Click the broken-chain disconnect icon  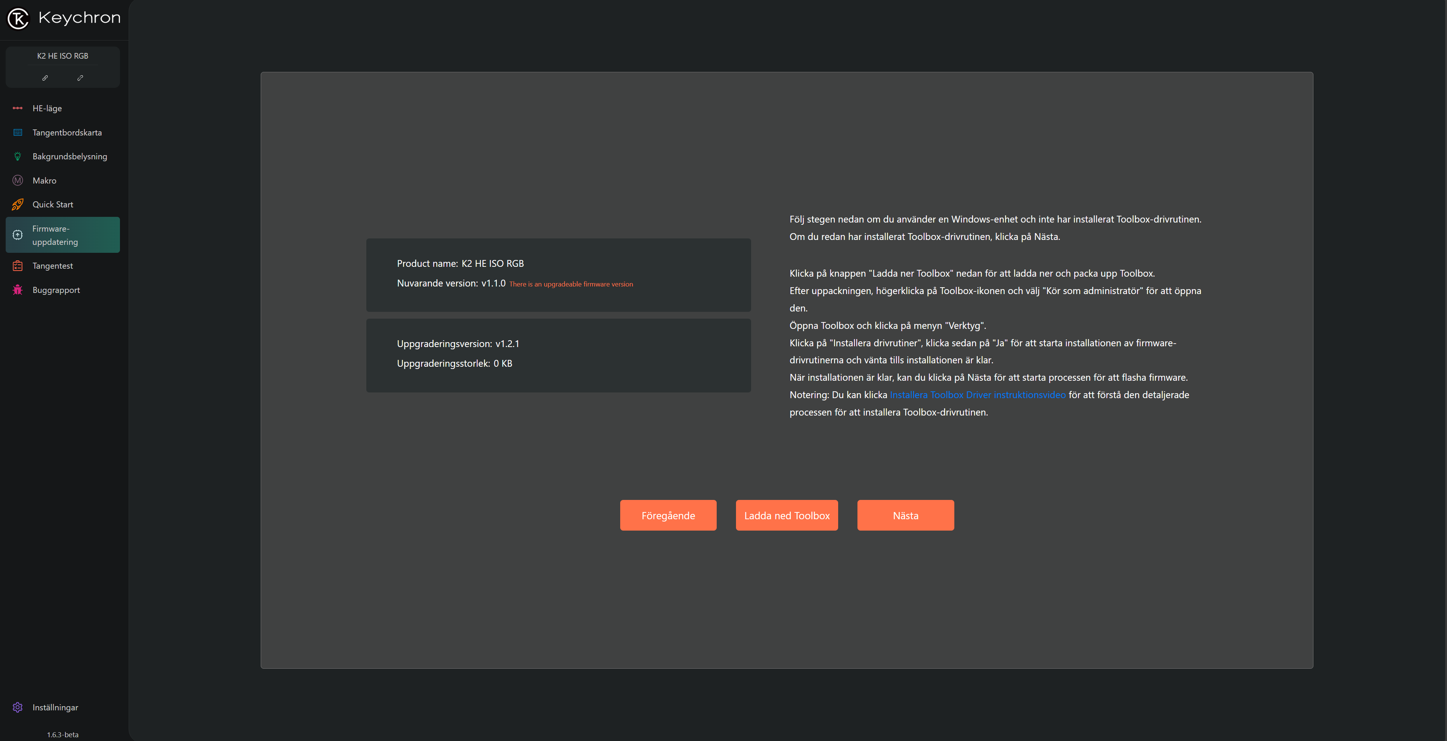(80, 78)
